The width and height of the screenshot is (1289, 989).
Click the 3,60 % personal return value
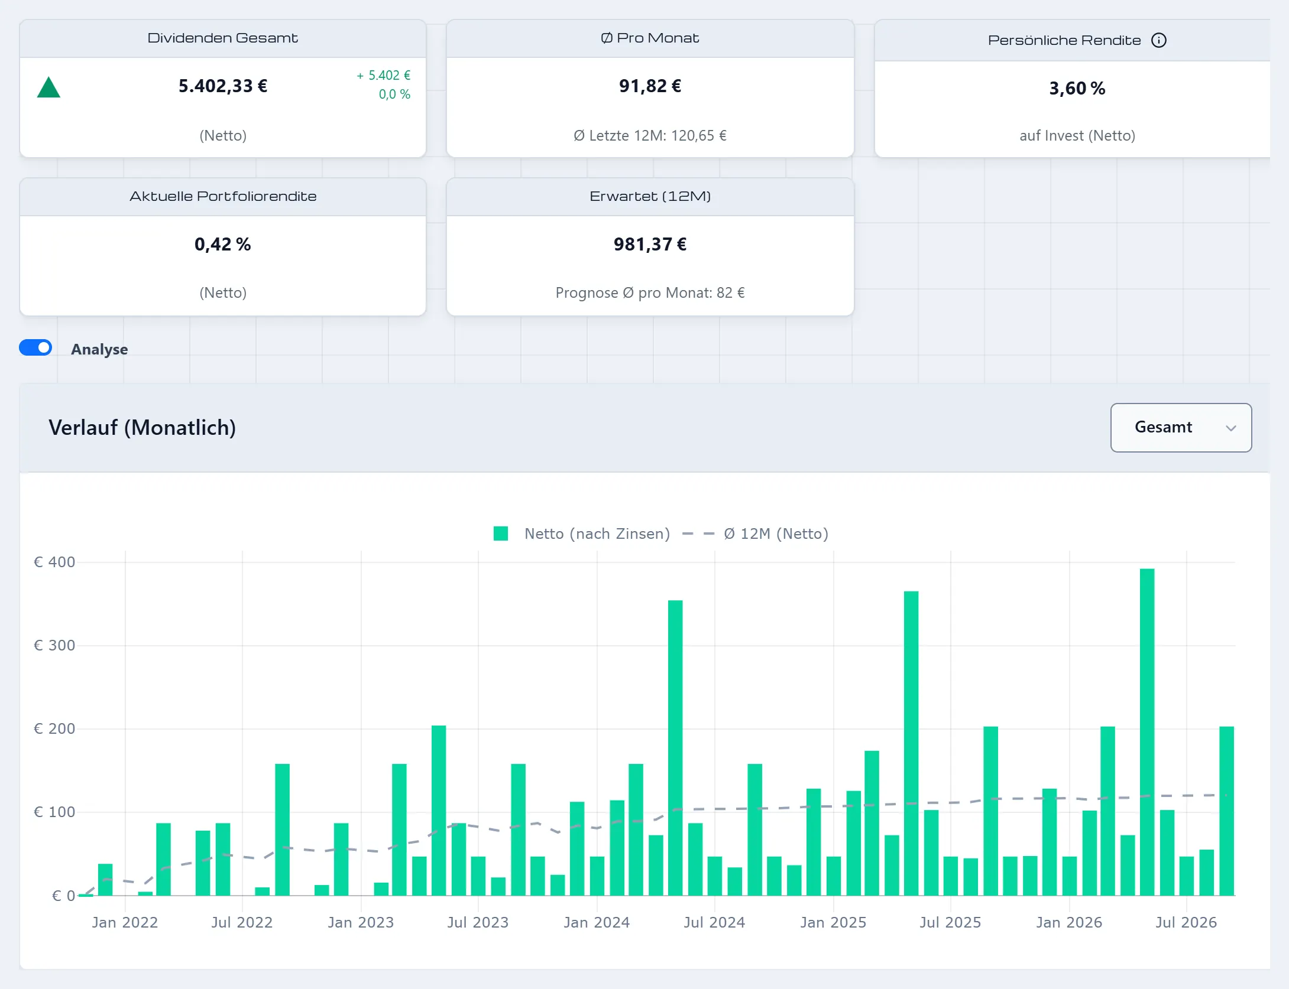pos(1077,89)
